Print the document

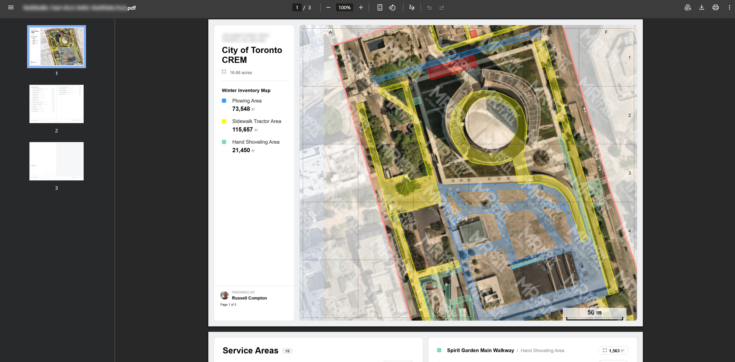(716, 7)
